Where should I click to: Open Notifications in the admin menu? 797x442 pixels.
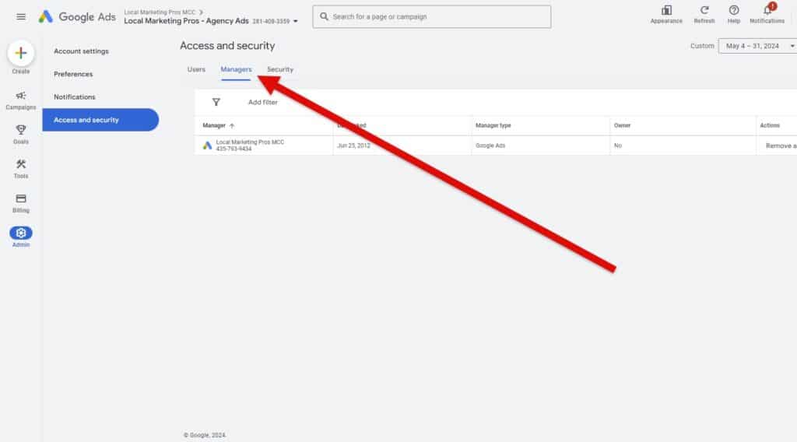tap(75, 97)
